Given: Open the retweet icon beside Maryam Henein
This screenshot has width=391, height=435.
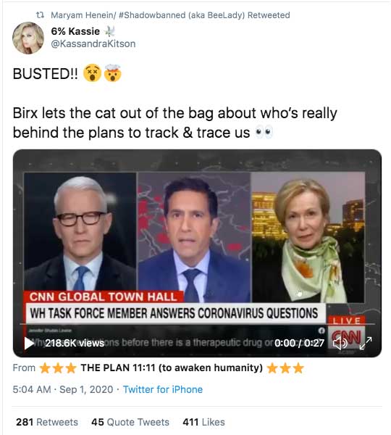Looking at the screenshot, I should click(x=41, y=14).
